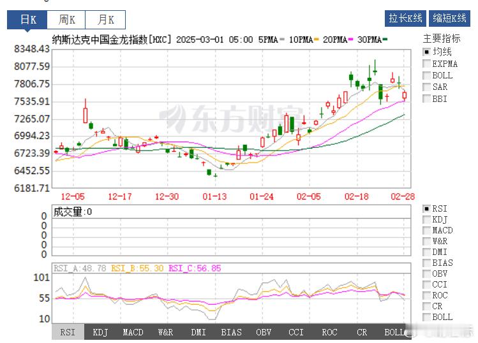Switch to the 周K weekly chart tab
Viewport: 478px width, 343px height.
pyautogui.click(x=66, y=20)
